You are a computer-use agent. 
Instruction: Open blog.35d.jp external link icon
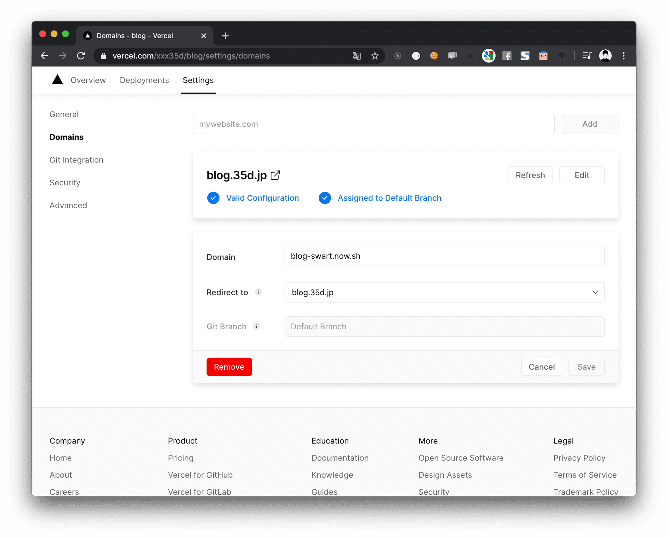275,175
